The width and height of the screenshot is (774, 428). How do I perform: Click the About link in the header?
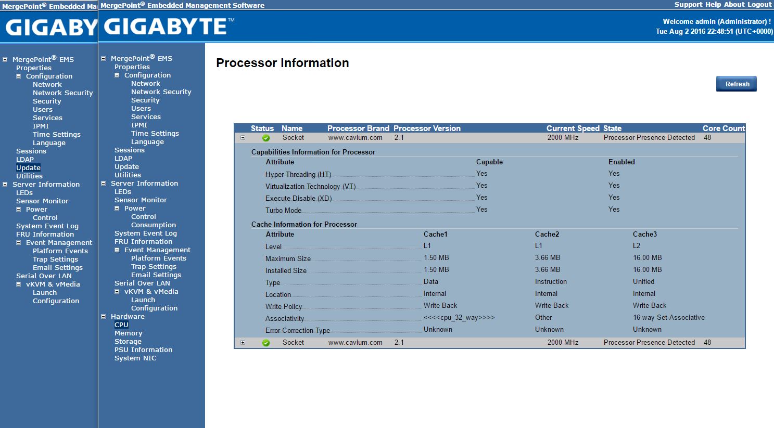click(x=734, y=5)
